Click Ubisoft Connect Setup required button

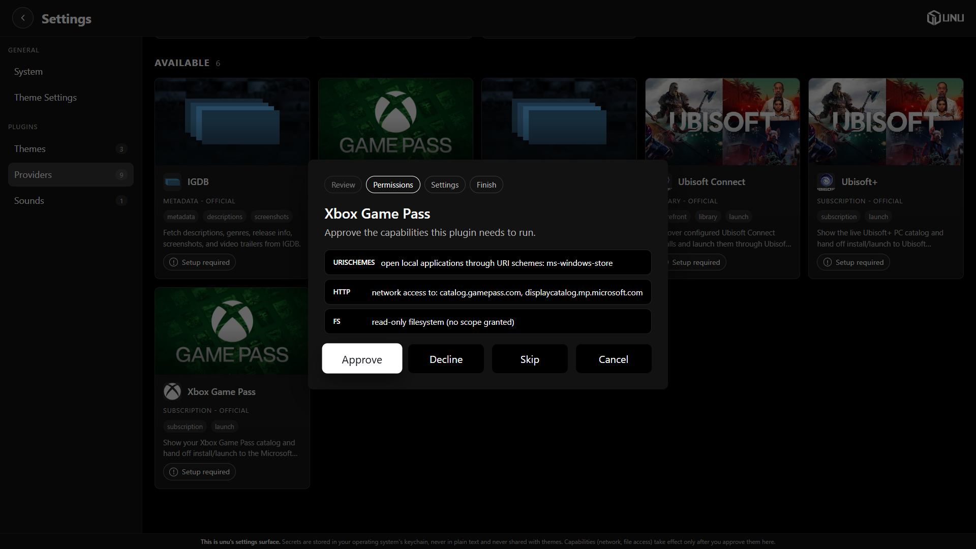coord(696,262)
